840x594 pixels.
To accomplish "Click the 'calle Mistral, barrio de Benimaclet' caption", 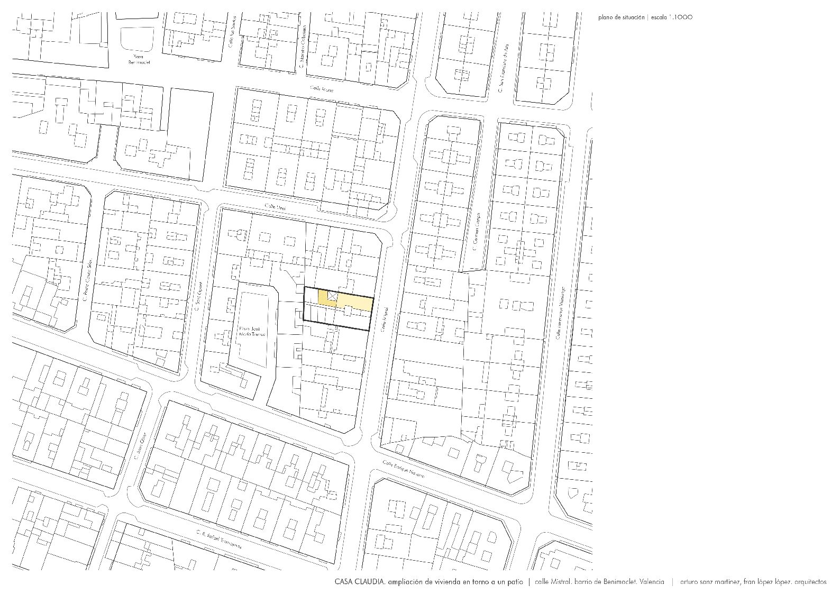I will tap(599, 582).
